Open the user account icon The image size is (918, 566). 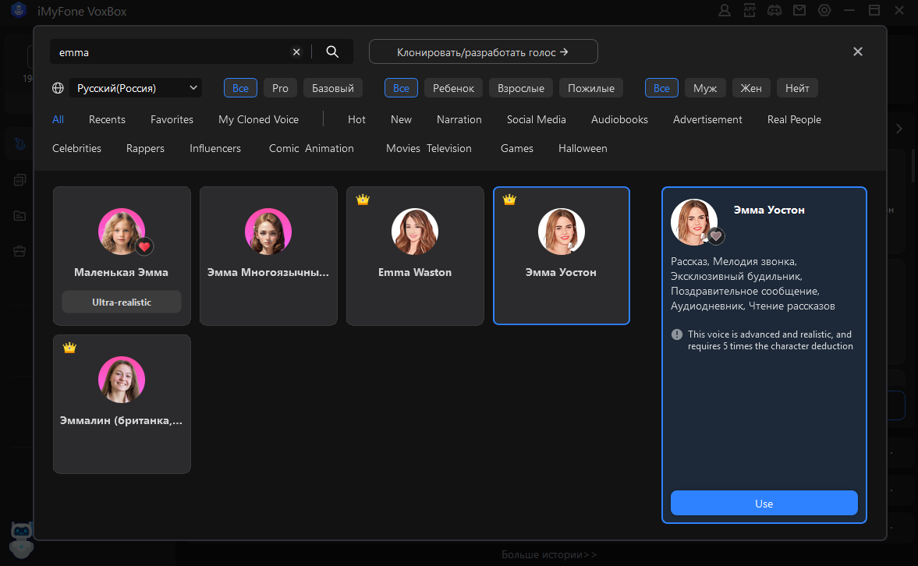coord(725,11)
